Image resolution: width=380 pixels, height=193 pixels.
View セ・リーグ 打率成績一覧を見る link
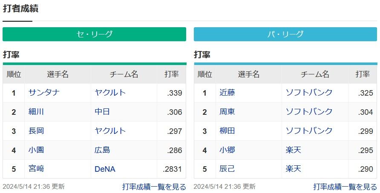pyautogui.click(x=154, y=187)
